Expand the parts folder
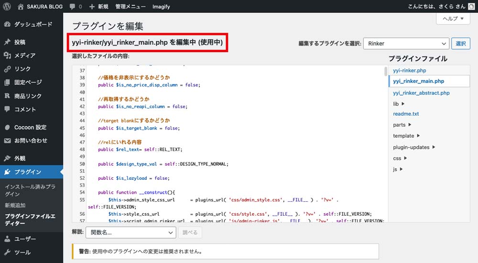 [x=402, y=125]
